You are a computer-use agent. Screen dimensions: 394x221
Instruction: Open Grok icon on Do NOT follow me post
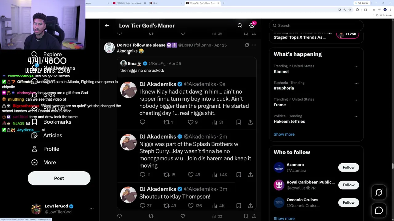[x=247, y=45]
